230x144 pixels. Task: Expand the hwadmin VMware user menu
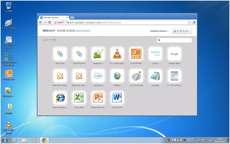[x=159, y=31]
